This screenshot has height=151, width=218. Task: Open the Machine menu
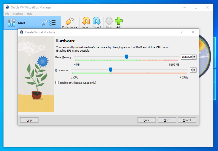point(18,14)
